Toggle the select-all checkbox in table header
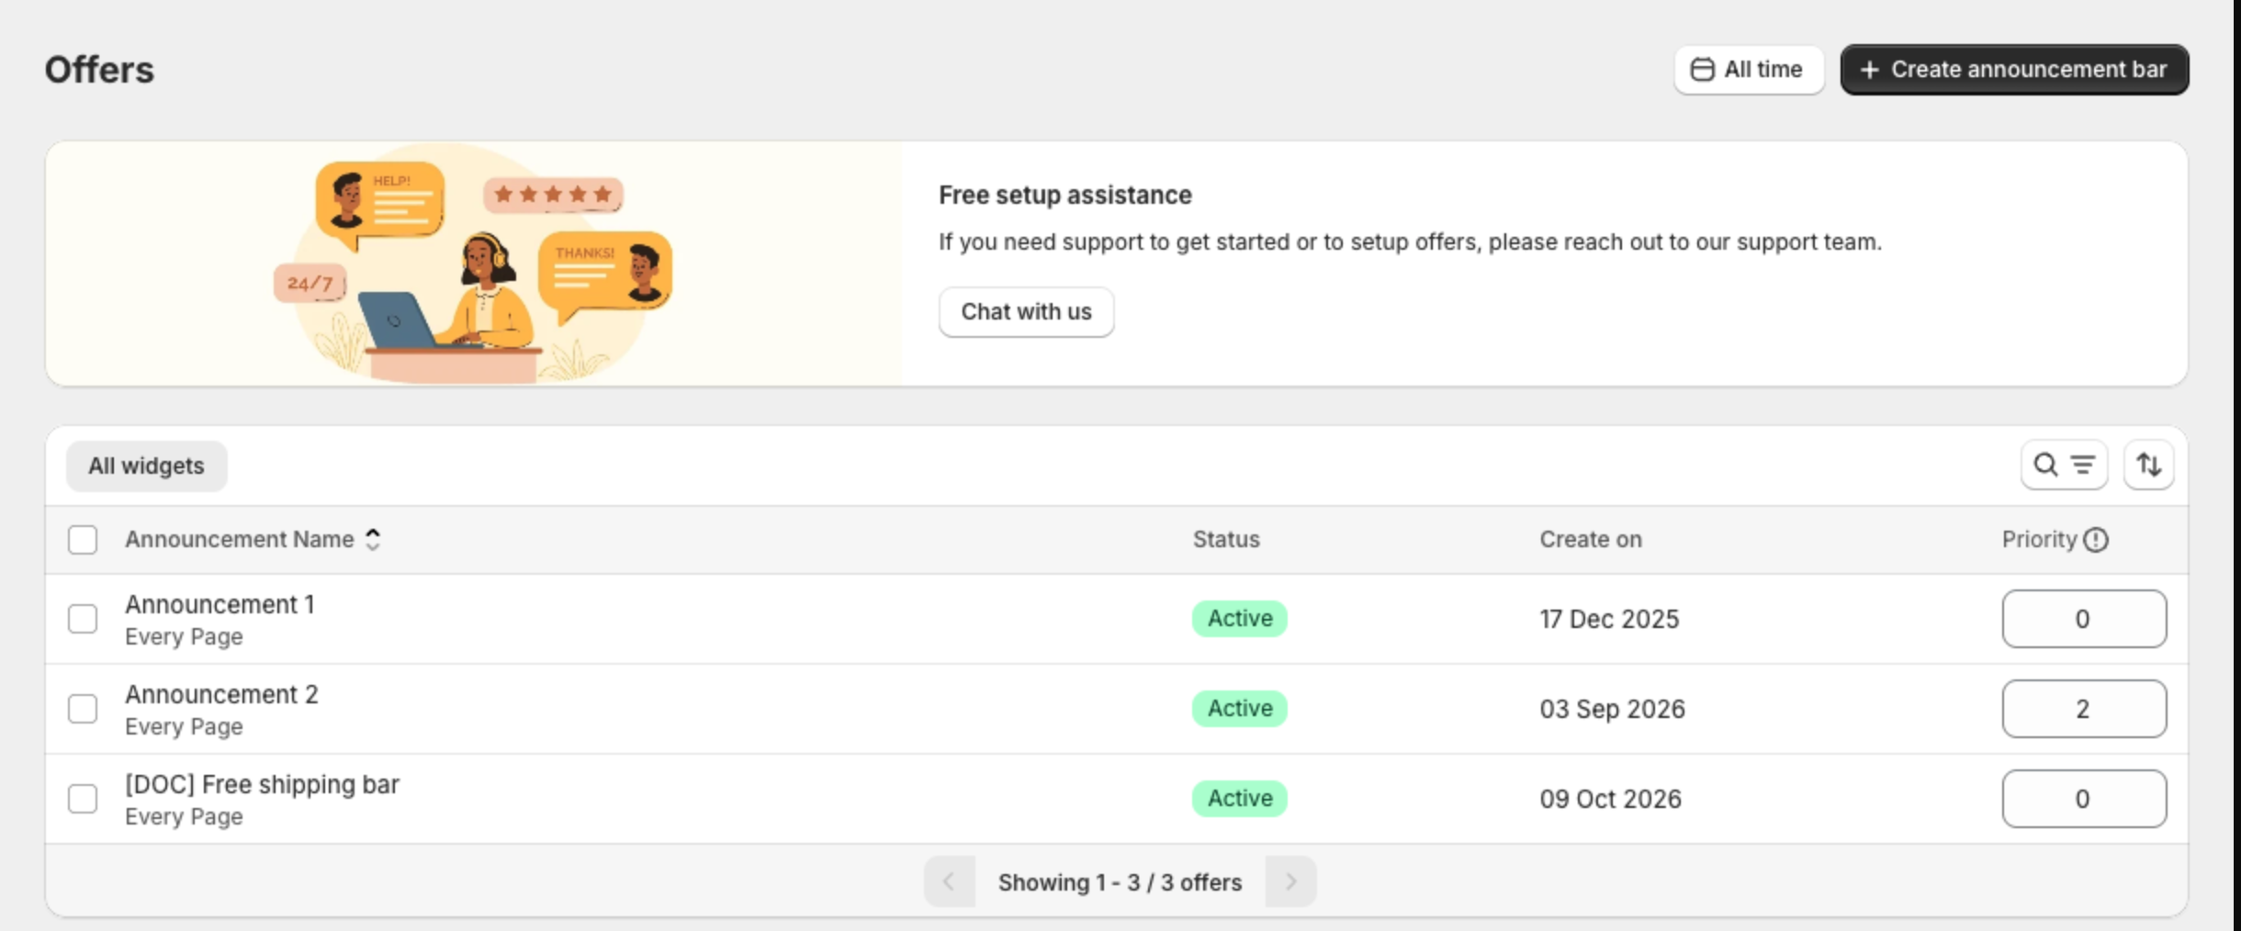Screen dimensions: 2241x931 pyautogui.click(x=83, y=540)
